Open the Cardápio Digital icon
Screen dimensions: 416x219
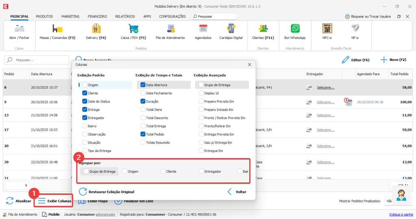pos(231,29)
